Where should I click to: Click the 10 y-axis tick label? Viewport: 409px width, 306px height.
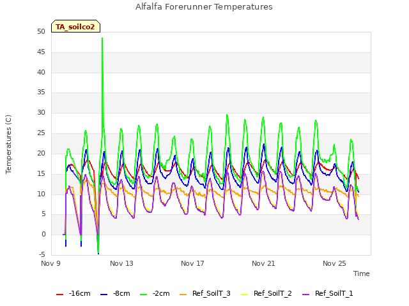tap(41, 194)
